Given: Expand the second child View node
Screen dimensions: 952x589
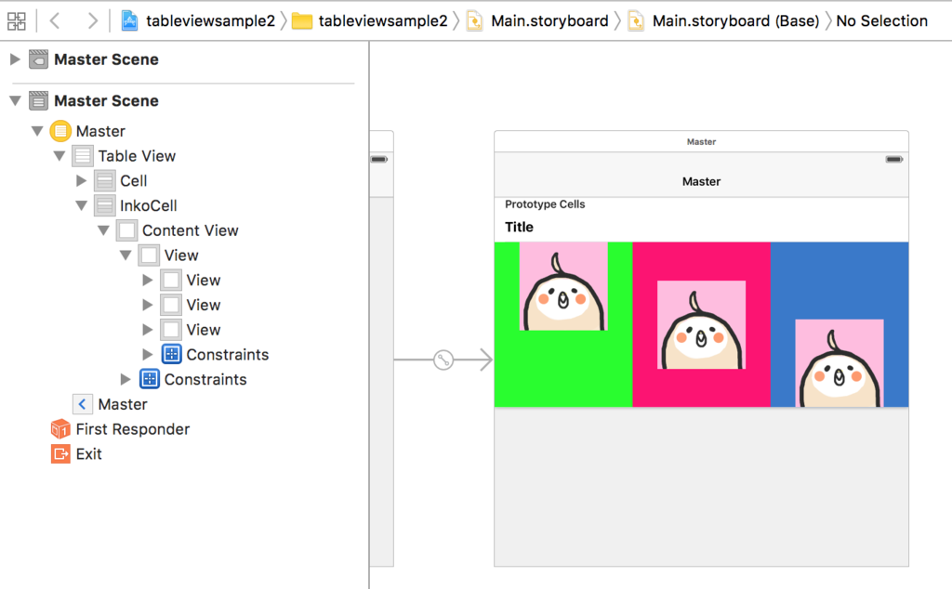Looking at the screenshot, I should coord(148,305).
